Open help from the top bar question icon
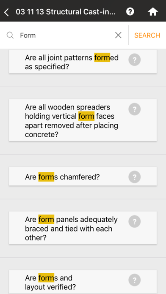Viewport: 166px width, 294px height. (130, 12)
